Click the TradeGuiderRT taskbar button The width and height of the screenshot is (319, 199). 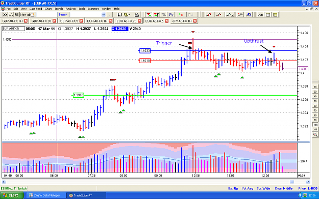(86, 195)
